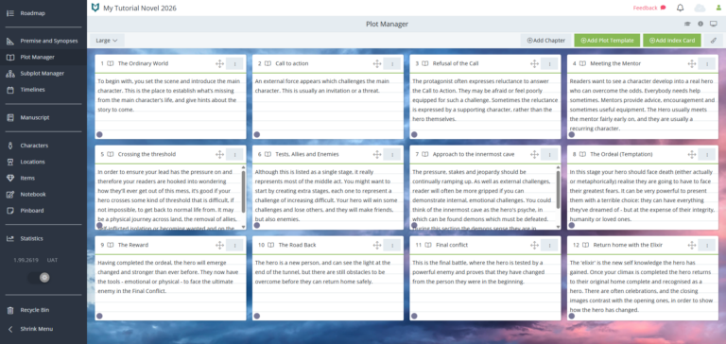This screenshot has width=726, height=344.
Task: Click the purple color dot on Final conflict card
Action: pyautogui.click(x=414, y=316)
